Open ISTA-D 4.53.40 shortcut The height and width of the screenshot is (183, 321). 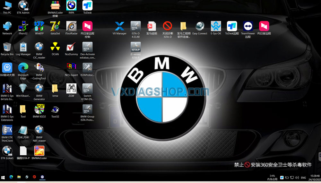point(135,26)
